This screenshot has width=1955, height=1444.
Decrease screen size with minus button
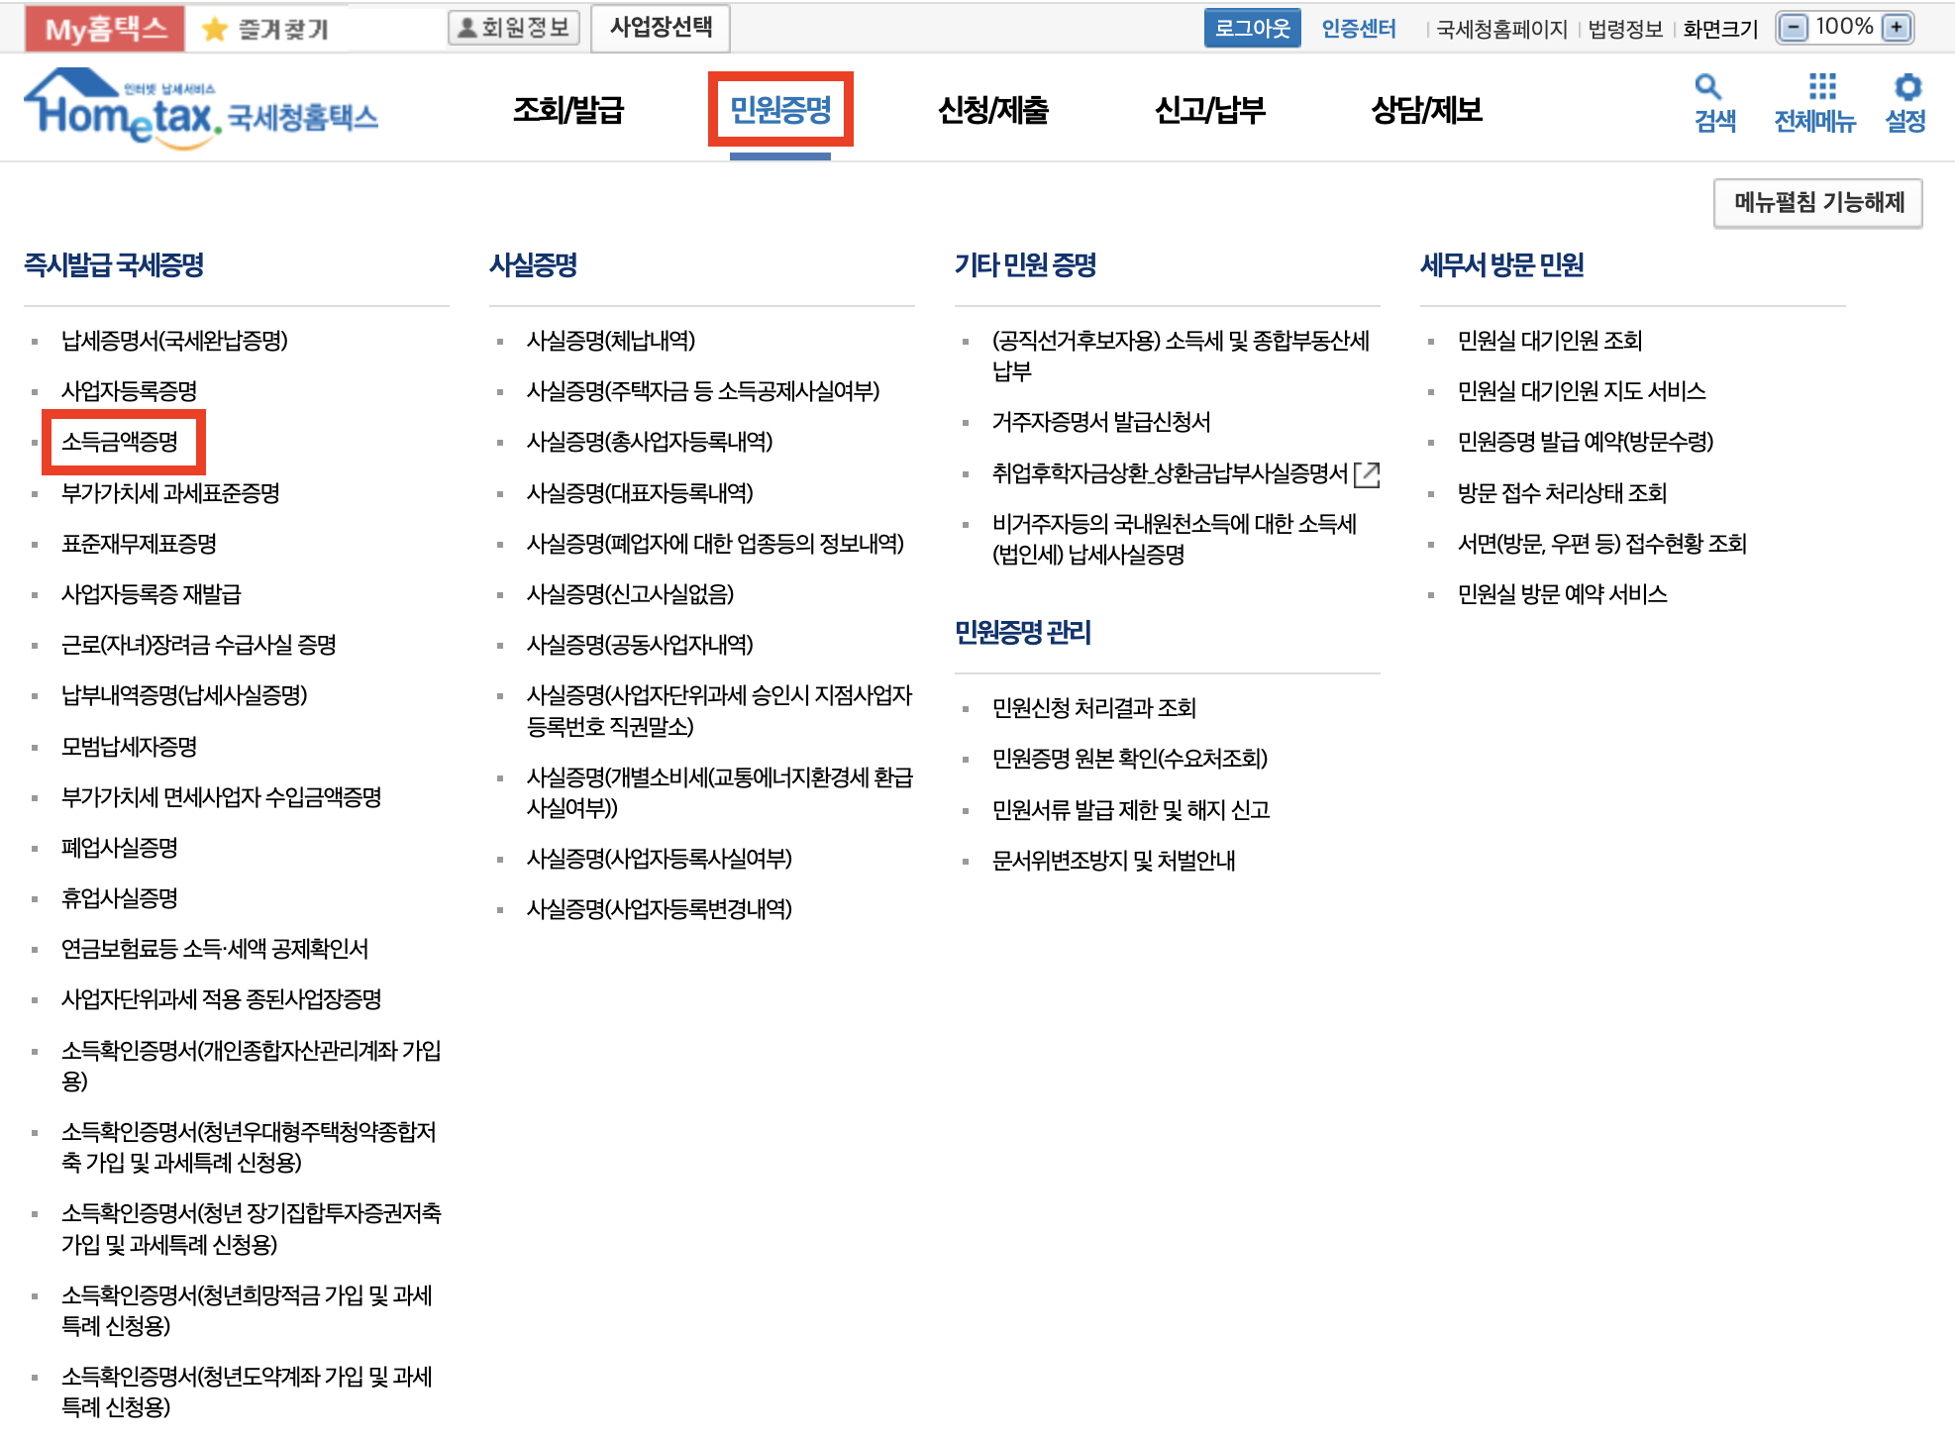(1793, 28)
